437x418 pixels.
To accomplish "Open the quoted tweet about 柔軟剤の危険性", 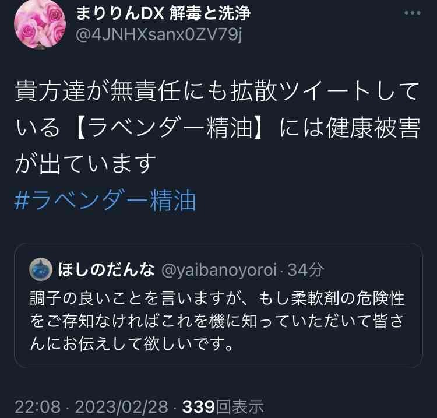I will tap(218, 305).
